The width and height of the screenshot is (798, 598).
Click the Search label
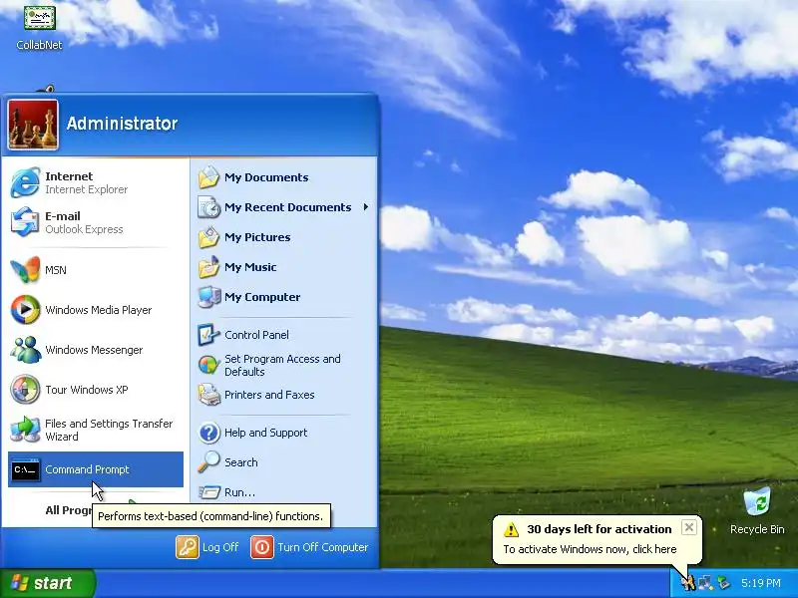click(240, 462)
